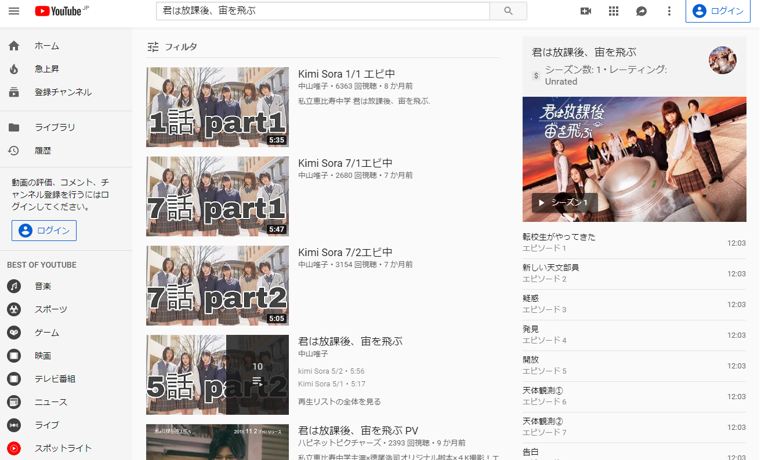Open the 5話 part2 playlist thumbnail

[x=218, y=375]
